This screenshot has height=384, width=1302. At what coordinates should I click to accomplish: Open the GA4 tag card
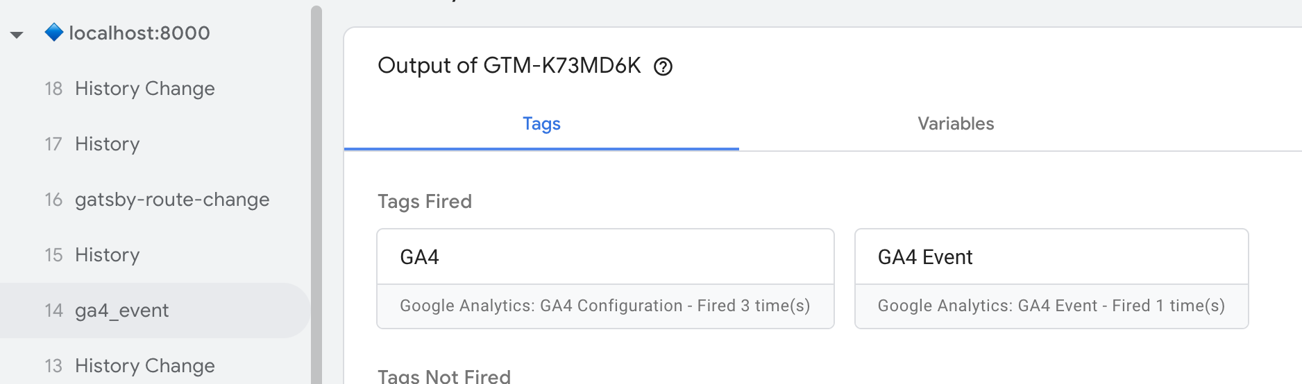[604, 257]
